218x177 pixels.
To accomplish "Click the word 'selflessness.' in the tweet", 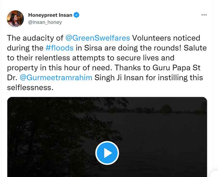I will 30,88.
